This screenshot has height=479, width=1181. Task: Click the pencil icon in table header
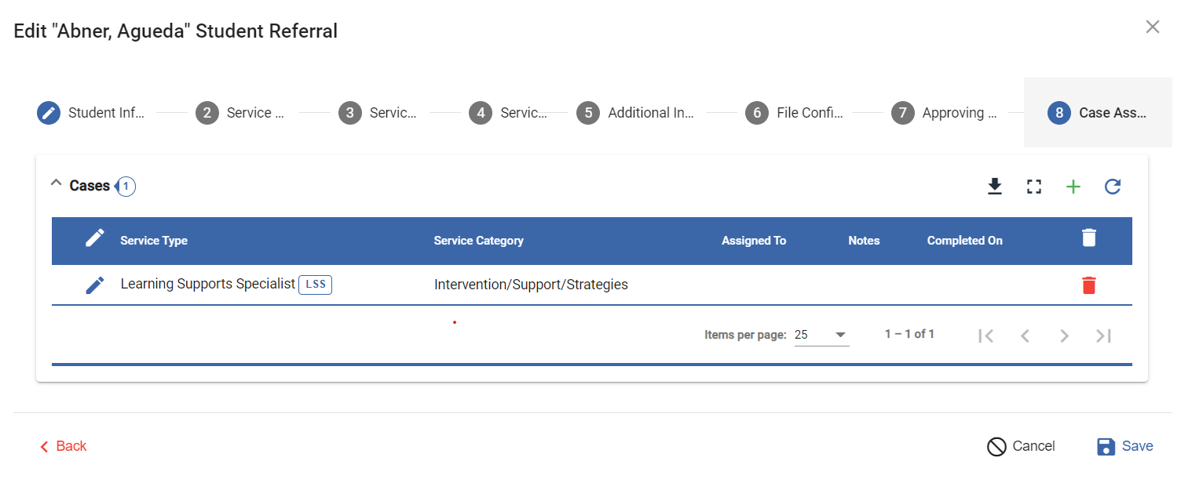95,238
